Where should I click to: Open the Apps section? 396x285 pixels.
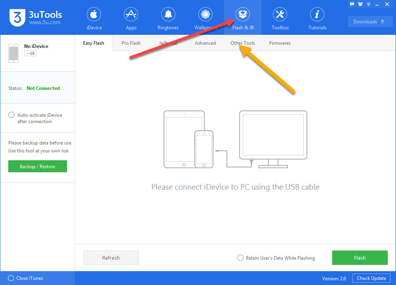[131, 19]
